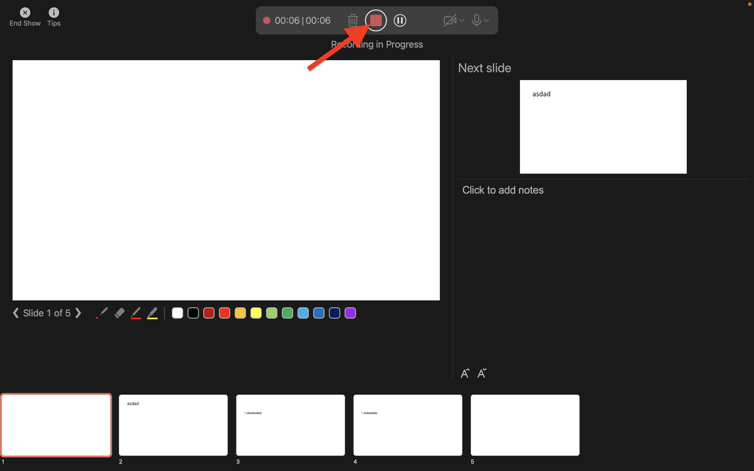Select slide 2 thumbnail with asdad text
754x471 pixels.
173,425
